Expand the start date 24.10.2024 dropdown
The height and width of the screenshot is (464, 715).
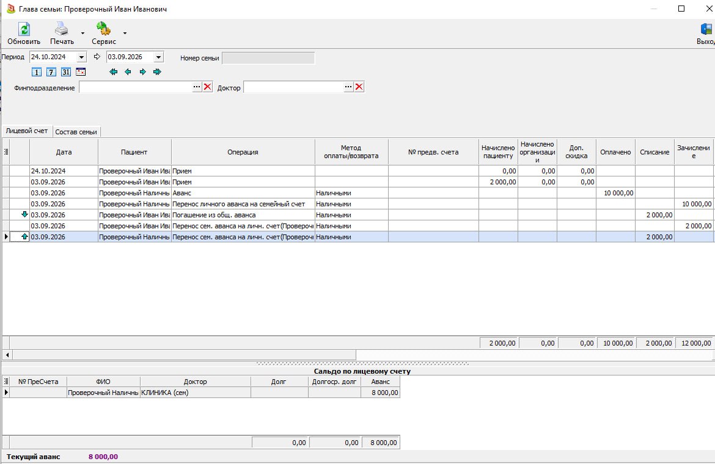pyautogui.click(x=81, y=57)
